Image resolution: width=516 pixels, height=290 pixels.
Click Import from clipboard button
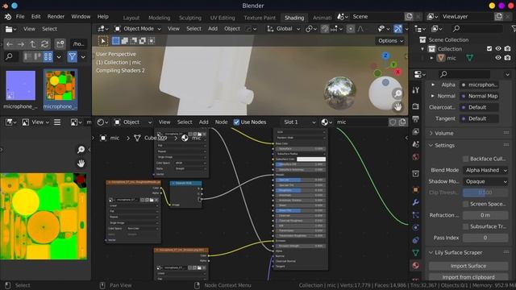[468, 277]
